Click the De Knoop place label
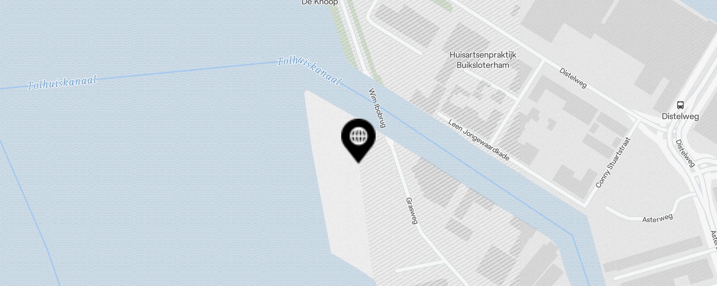Image resolution: width=717 pixels, height=286 pixels. (319, 3)
